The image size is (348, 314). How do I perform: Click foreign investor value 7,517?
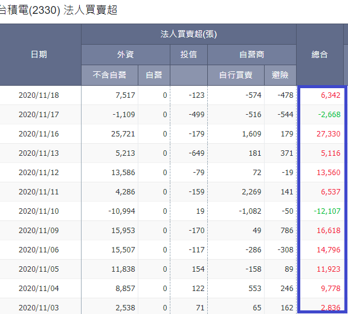pyautogui.click(x=125, y=95)
